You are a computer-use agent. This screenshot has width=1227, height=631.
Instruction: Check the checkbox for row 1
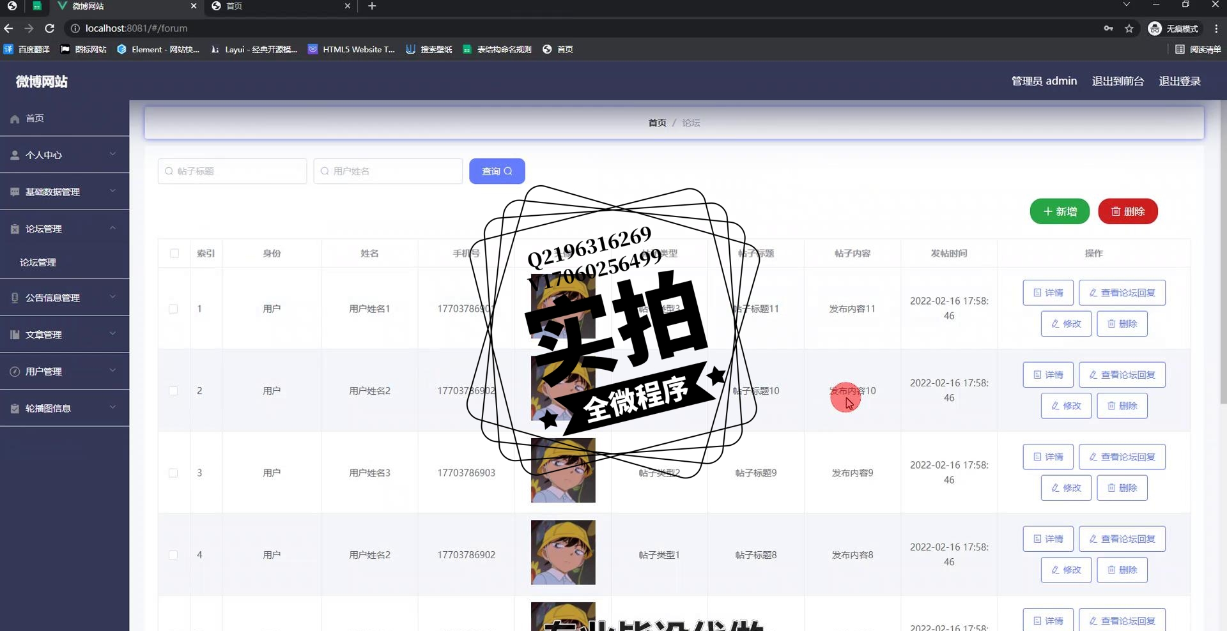coord(173,309)
